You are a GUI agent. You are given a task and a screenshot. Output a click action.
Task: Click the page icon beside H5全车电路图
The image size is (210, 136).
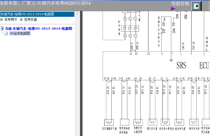pos(6,33)
